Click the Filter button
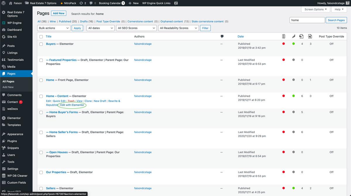This screenshot has height=196, width=351. pos(205,28)
